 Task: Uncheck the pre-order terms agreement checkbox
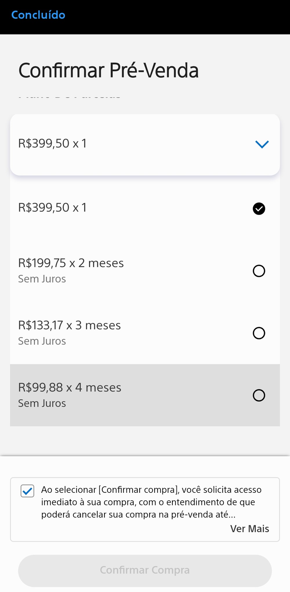pyautogui.click(x=28, y=491)
